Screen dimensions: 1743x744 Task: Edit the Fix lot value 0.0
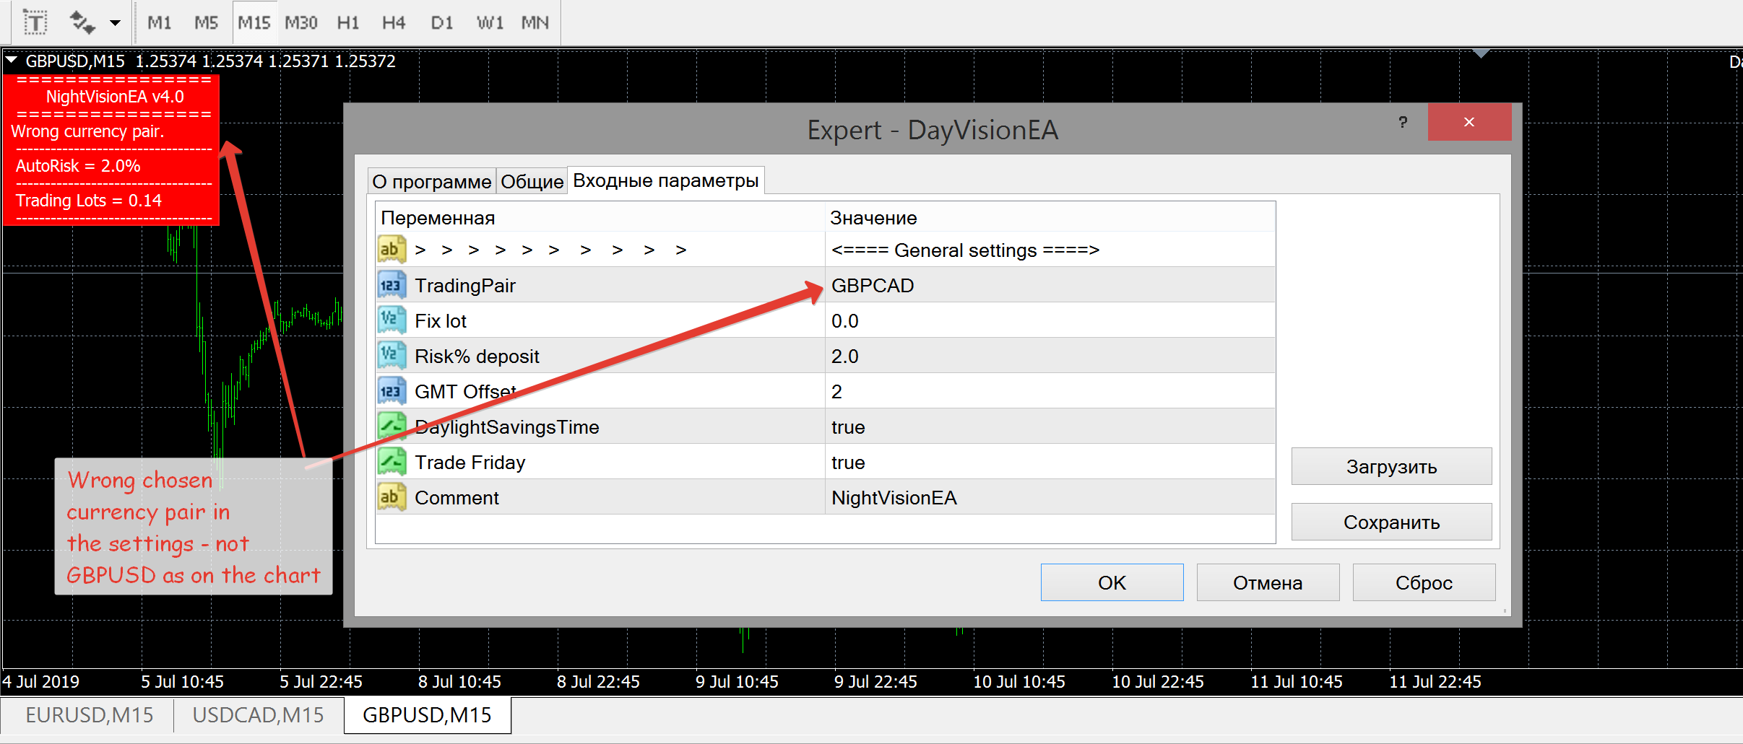point(1050,320)
